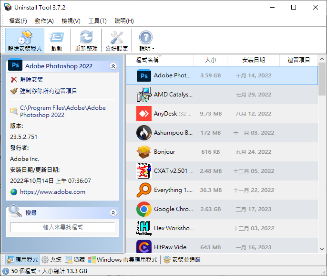Select the Hex Workshop icon in list
Screen dimensions: 327x276
tap(144, 228)
